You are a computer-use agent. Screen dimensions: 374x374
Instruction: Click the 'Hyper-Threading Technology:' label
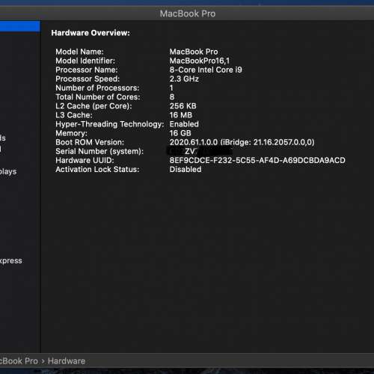[x=110, y=124]
